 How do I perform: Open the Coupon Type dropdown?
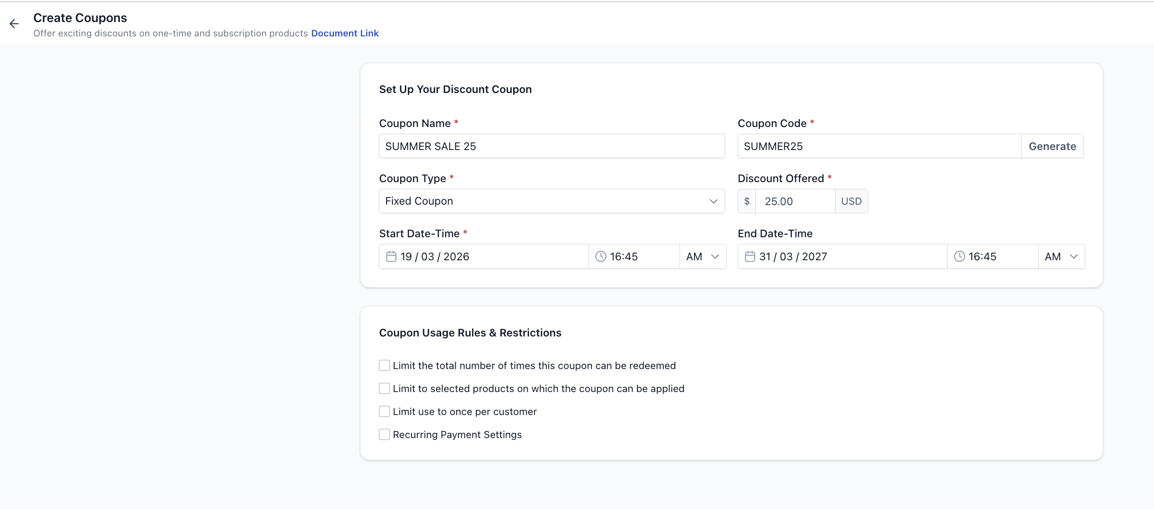point(552,201)
